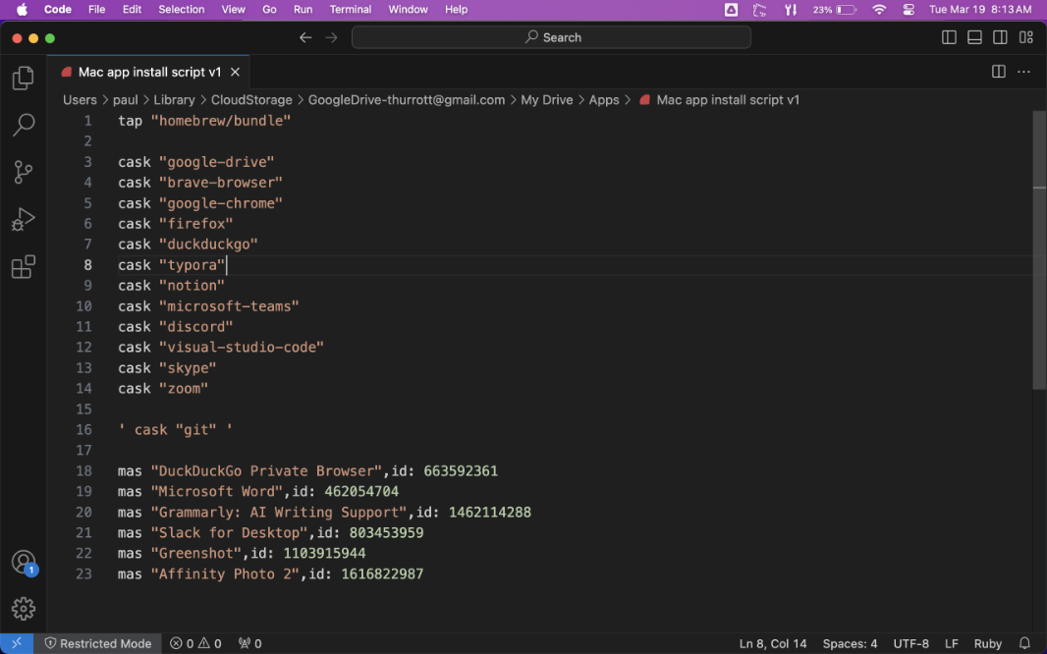Open the Source Control view
The image size is (1047, 654).
[24, 172]
